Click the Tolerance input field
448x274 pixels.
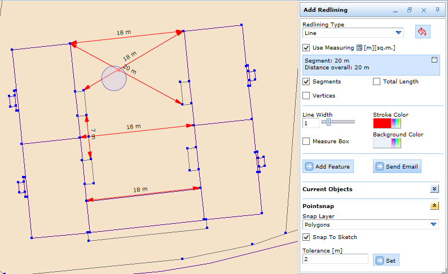[335, 259]
